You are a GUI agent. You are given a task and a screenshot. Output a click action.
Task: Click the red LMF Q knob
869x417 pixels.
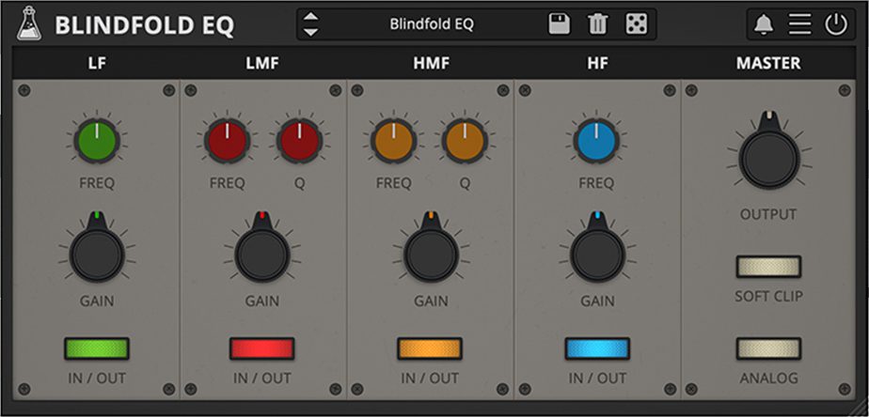299,142
